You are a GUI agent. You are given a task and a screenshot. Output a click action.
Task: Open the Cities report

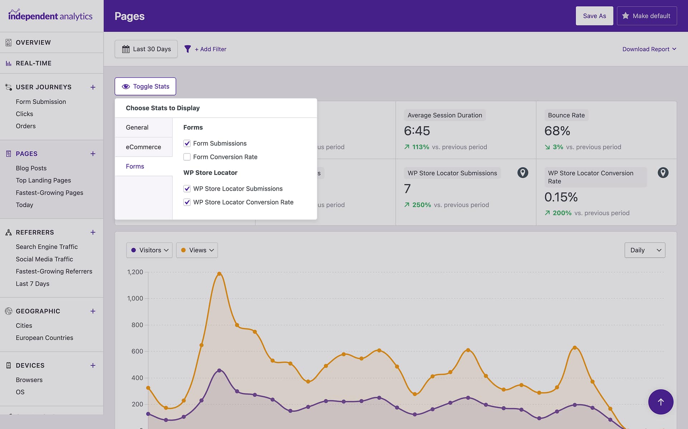pos(24,326)
